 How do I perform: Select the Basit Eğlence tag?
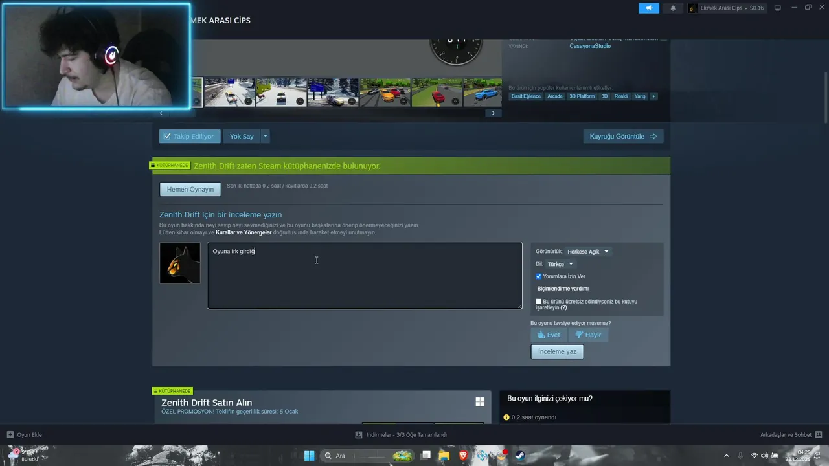[526, 96]
